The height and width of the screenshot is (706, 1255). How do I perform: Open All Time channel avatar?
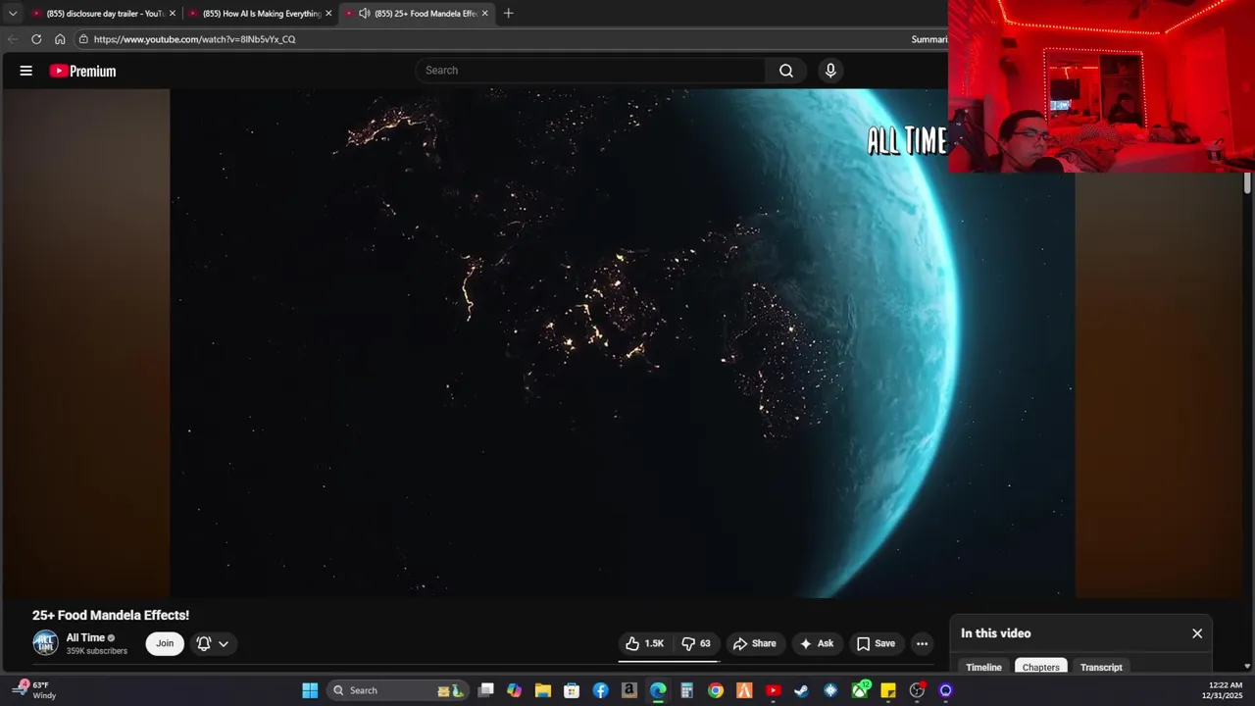point(45,643)
